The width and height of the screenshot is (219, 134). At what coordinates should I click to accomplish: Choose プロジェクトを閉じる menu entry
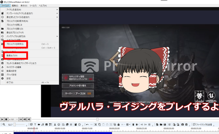tap(30, 25)
